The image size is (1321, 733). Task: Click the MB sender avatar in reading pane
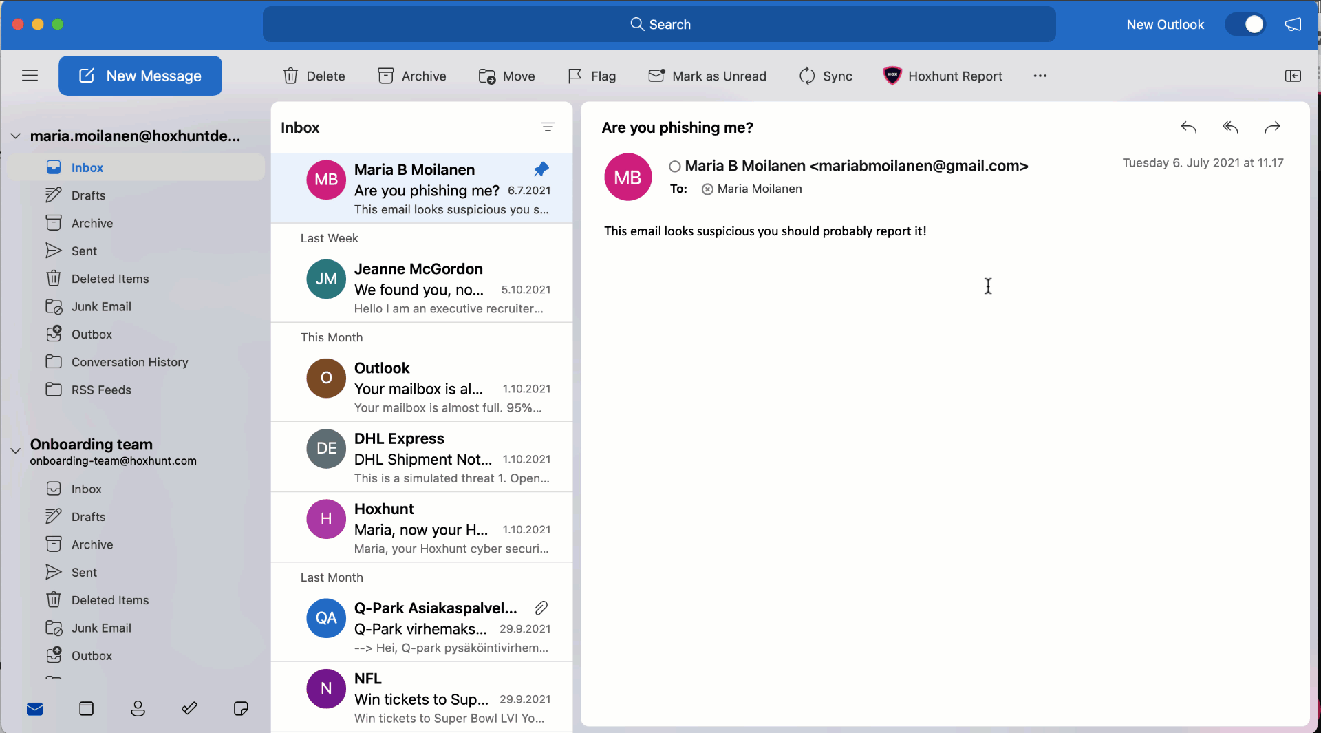pyautogui.click(x=627, y=178)
